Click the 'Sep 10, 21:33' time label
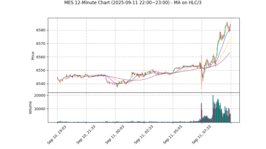The width and height of the screenshot is (266, 149). tap(86, 135)
